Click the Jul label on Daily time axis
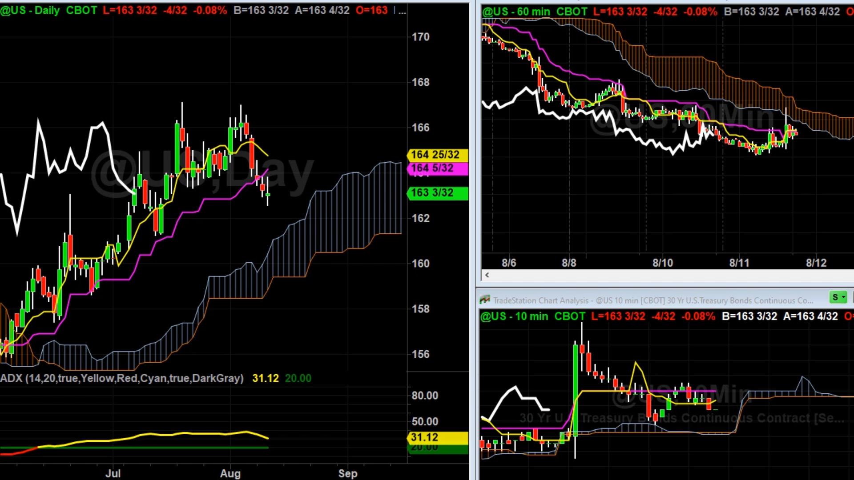854x480 pixels. [x=113, y=473]
